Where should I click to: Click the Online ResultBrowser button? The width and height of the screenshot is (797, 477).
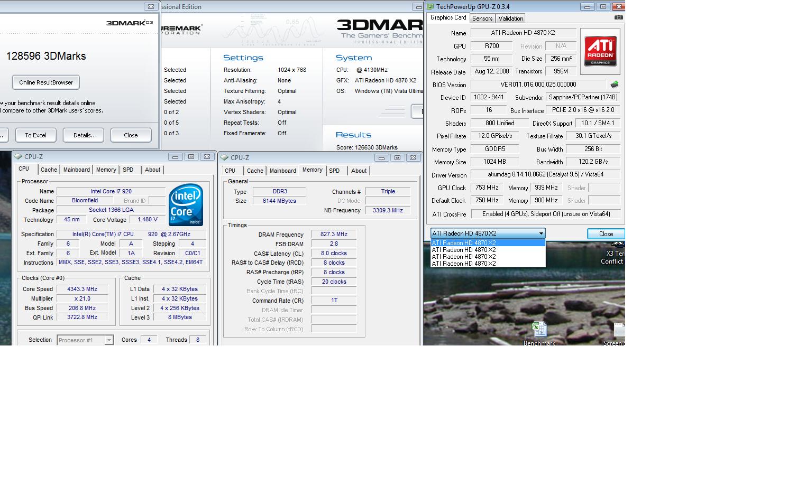click(46, 82)
